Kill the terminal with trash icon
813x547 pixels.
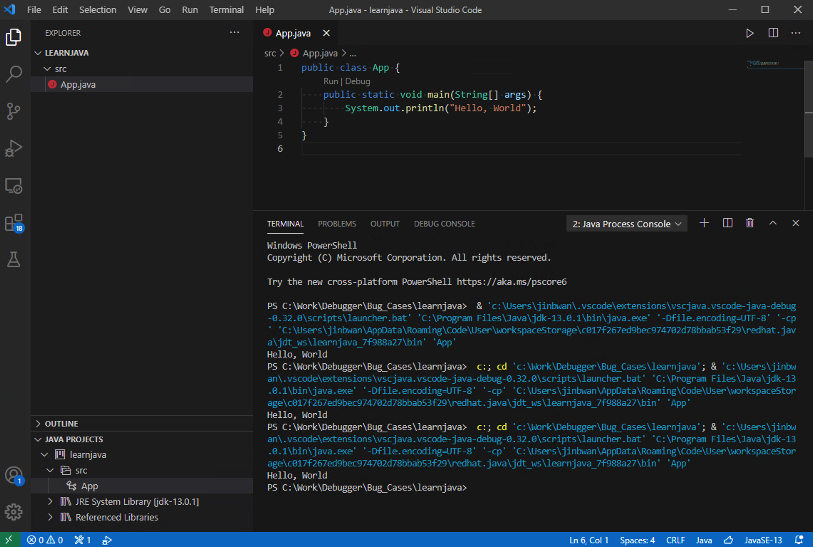click(750, 223)
